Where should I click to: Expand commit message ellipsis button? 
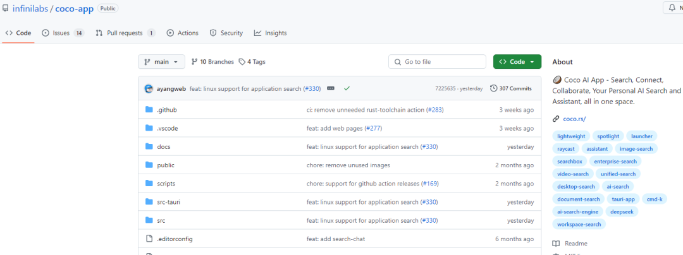coord(330,88)
